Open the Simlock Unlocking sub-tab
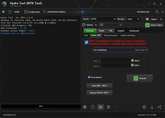Image resolution: width=165 pixels, height=118 pixels. click(x=128, y=35)
